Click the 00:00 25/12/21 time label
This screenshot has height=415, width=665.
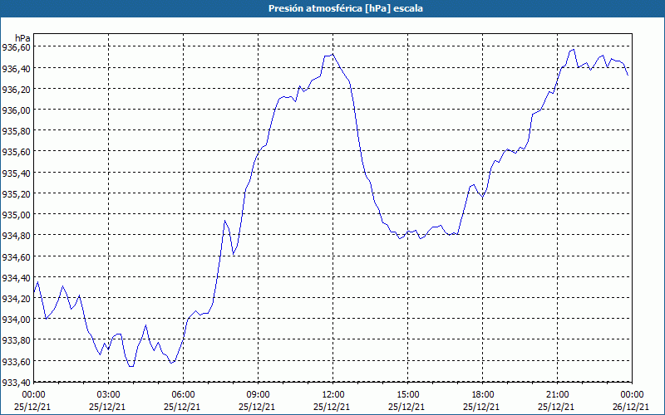click(x=32, y=401)
